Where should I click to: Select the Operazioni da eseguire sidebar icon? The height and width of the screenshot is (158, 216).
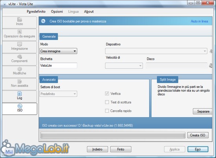[19, 32]
